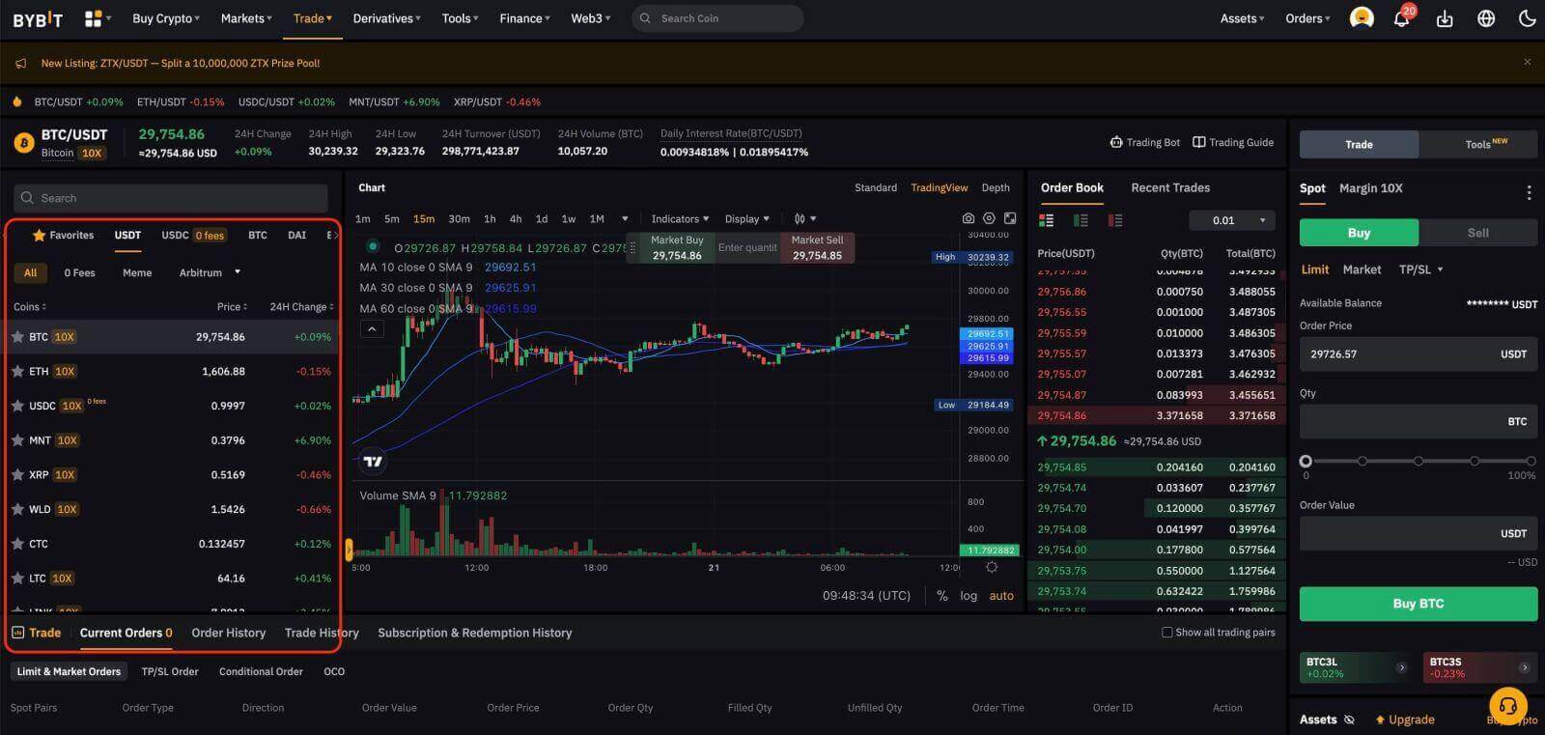Open the chart type candlestick selector
The image size is (1545, 735).
[804, 219]
